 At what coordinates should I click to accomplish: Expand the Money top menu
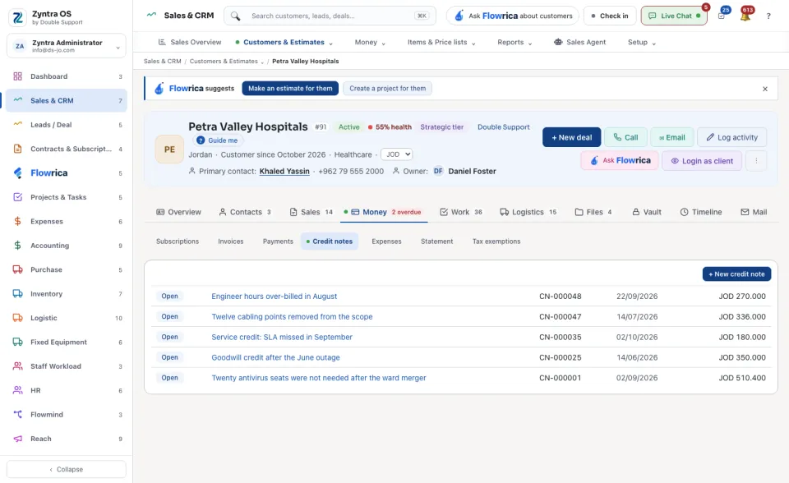click(x=384, y=44)
